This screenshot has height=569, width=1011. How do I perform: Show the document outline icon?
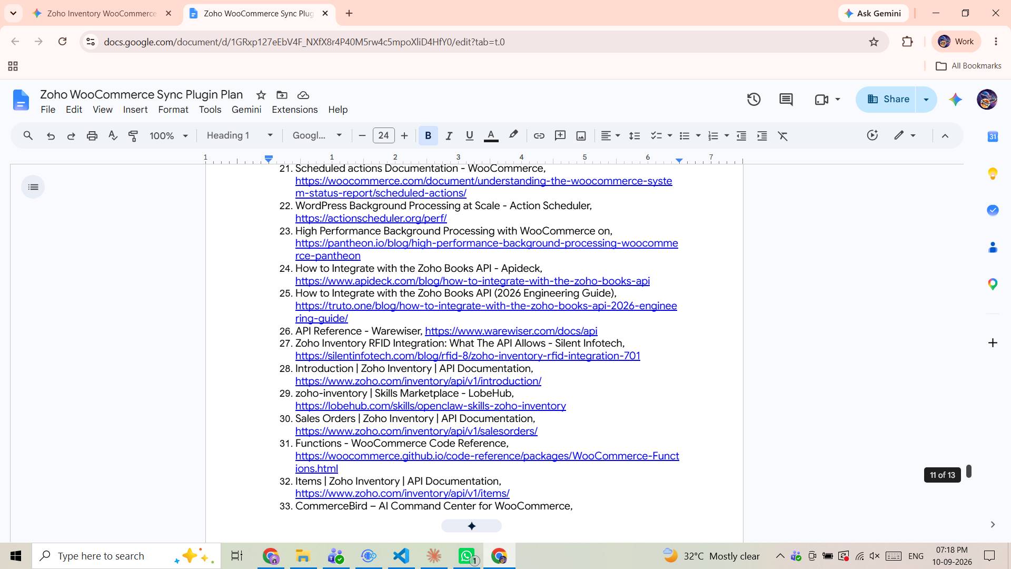(x=33, y=187)
